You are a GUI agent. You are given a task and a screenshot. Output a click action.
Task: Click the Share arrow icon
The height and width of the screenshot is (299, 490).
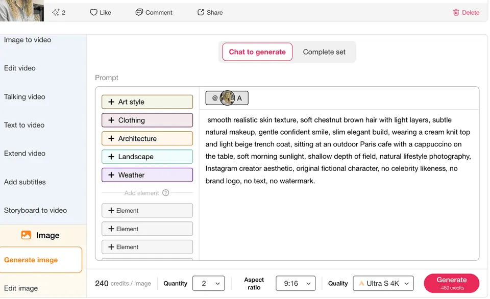coord(201,12)
